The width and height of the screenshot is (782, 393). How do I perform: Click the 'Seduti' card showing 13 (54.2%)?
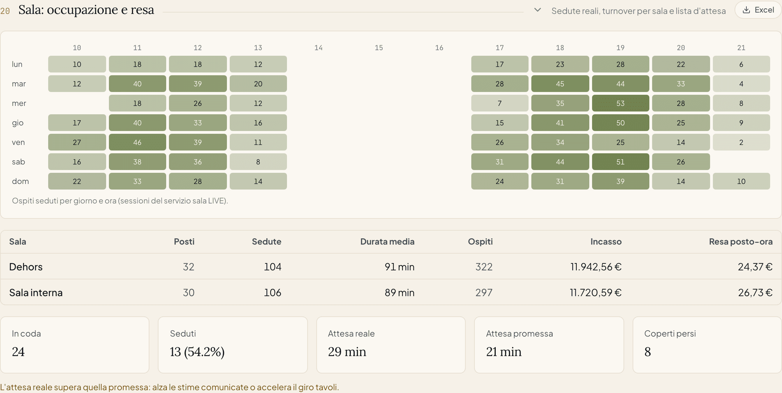pos(233,345)
